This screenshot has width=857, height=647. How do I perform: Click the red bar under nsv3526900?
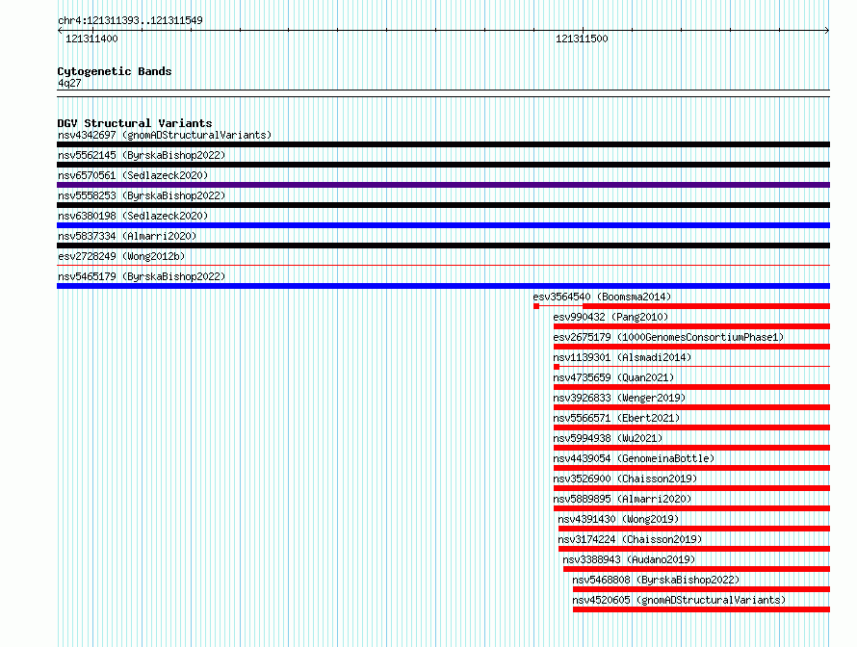pos(692,488)
